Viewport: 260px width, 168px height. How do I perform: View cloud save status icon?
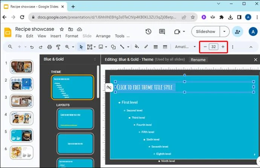pos(80,29)
